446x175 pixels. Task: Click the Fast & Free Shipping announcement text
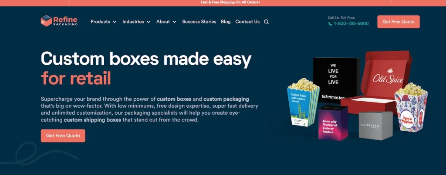tap(230, 2)
